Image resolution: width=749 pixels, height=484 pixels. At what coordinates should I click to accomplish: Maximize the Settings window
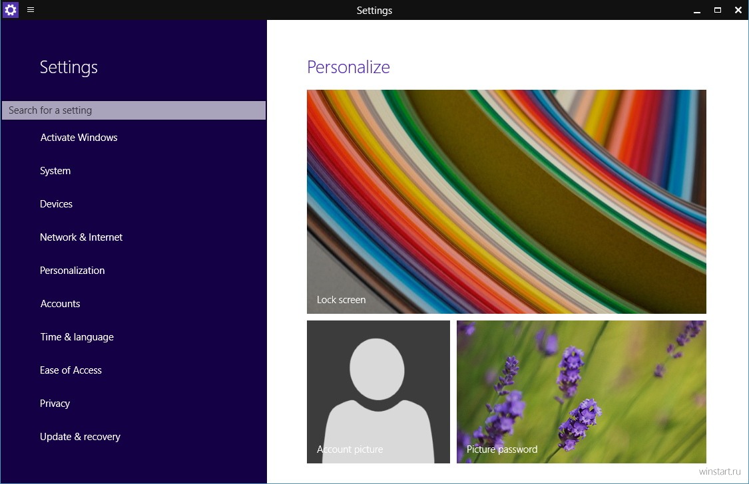click(718, 10)
